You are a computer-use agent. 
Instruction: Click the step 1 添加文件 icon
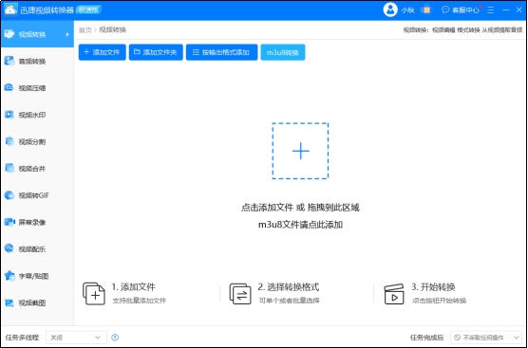pyautogui.click(x=94, y=294)
